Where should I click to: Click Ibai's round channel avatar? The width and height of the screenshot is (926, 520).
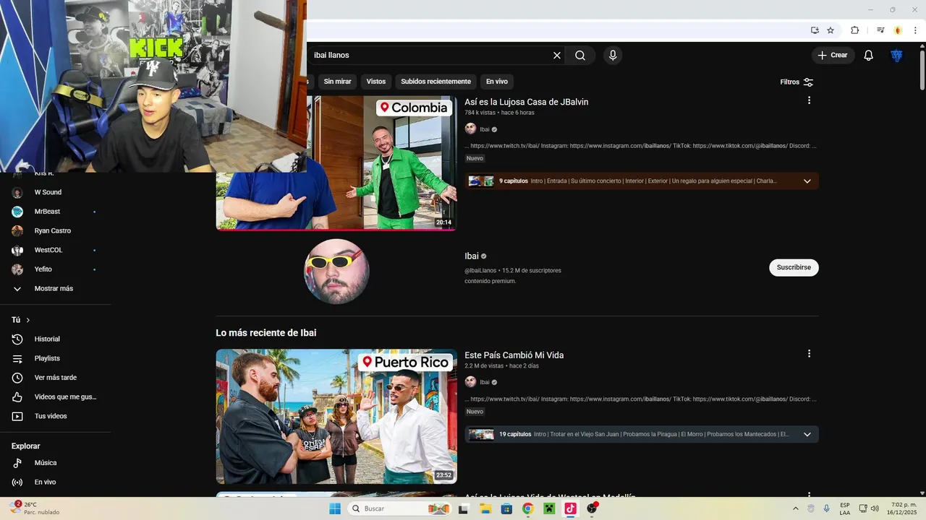coord(336,272)
